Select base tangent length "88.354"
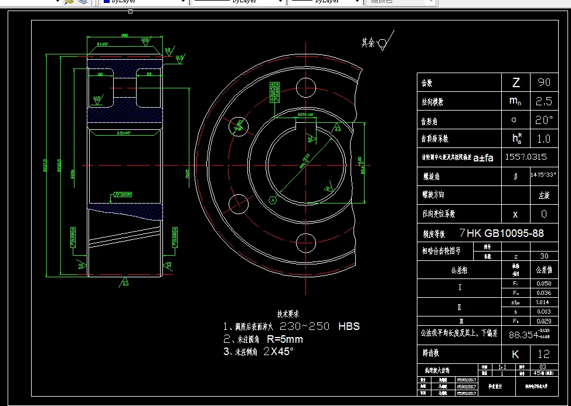This screenshot has height=406, width=571. coord(524,335)
